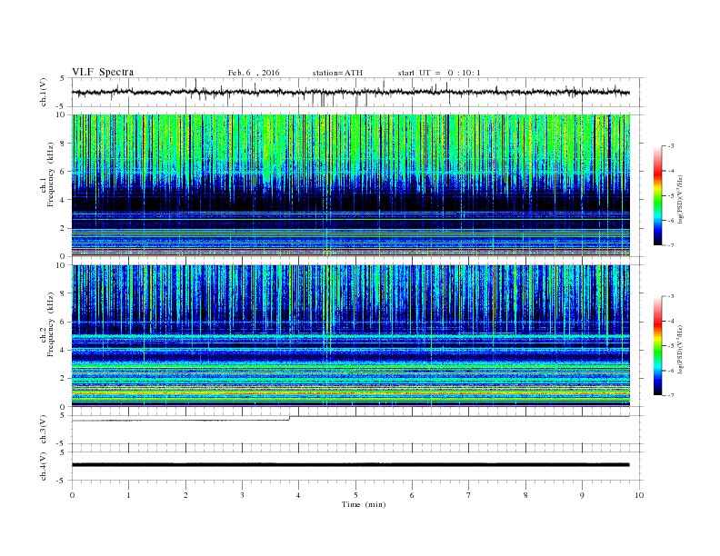
Task: Click the 'start UT = 0 : 10: 1' text
Action: [x=439, y=73]
